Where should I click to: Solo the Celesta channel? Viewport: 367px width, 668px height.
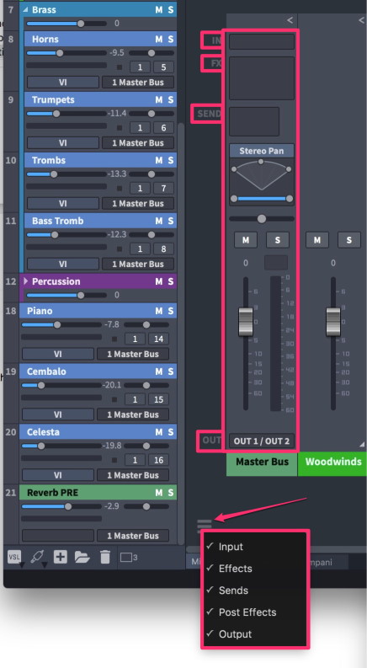pyautogui.click(x=170, y=432)
